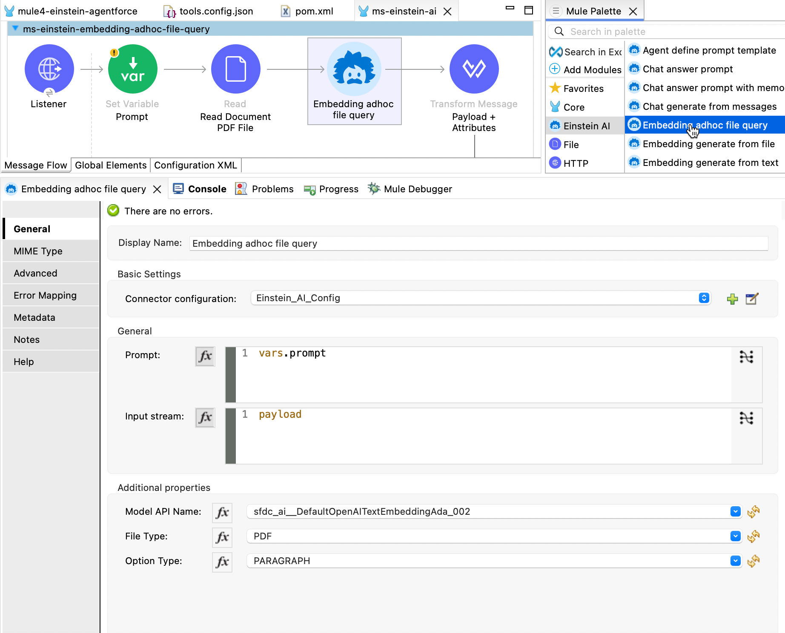Image resolution: width=785 pixels, height=633 pixels.
Task: Click the Prompt expression editor
Action: coord(483,374)
